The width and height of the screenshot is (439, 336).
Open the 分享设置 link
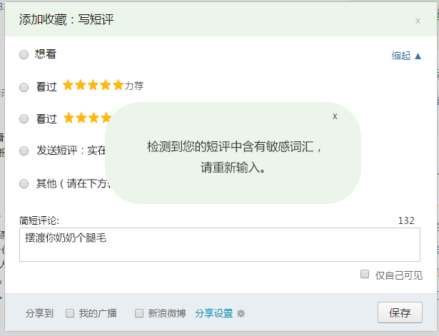tap(213, 313)
